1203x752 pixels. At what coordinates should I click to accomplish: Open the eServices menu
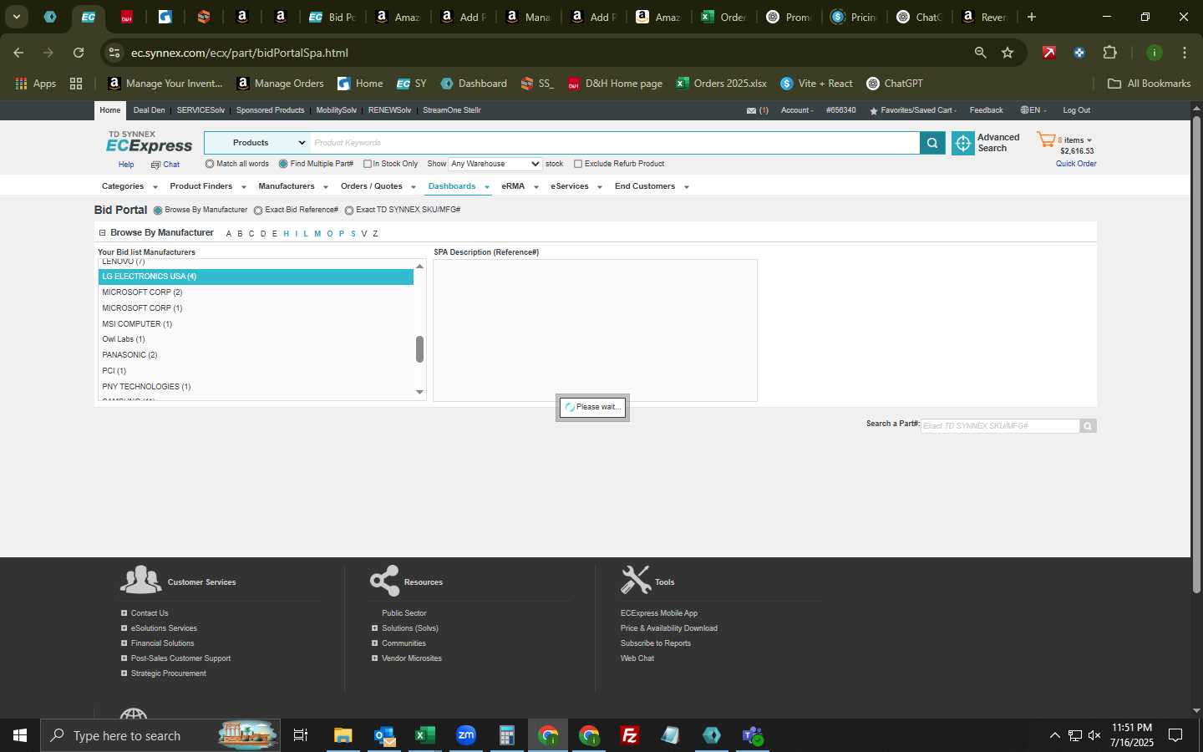click(x=576, y=186)
